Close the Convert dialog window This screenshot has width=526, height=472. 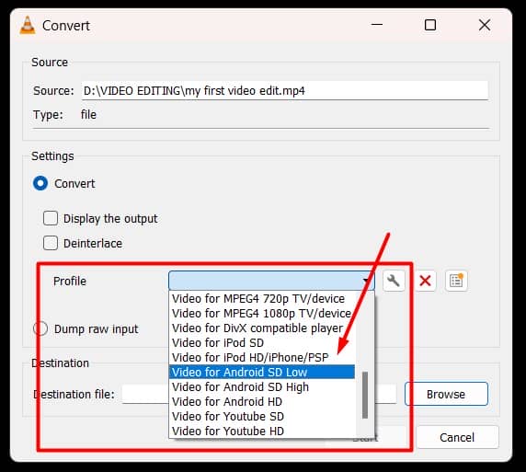click(x=485, y=25)
